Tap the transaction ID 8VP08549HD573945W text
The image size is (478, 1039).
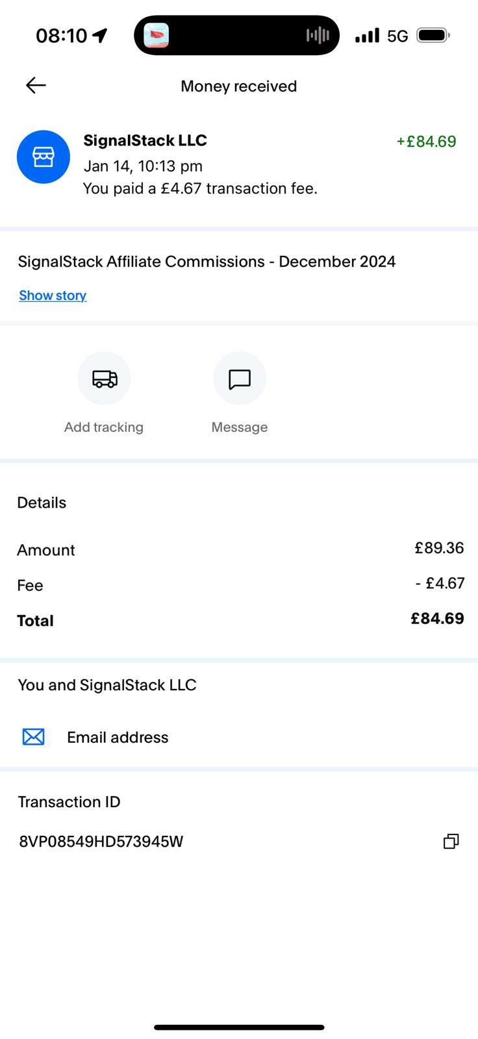click(x=101, y=842)
